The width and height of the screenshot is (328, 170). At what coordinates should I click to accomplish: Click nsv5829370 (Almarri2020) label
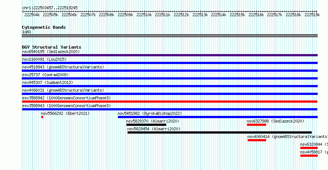point(153,121)
